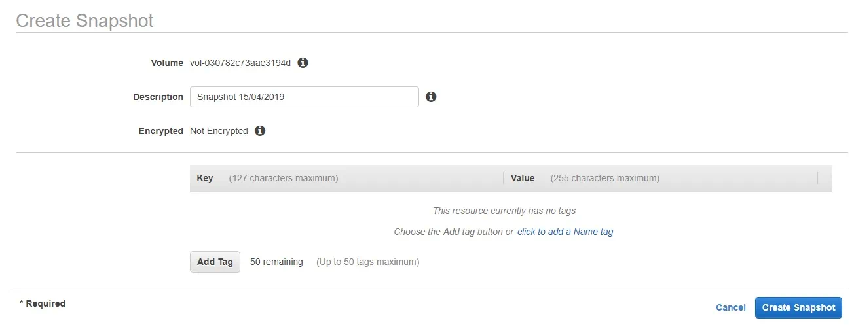Click the volume ID vol-030782c73aae3194d
This screenshot has height=329, width=854.
(240, 63)
